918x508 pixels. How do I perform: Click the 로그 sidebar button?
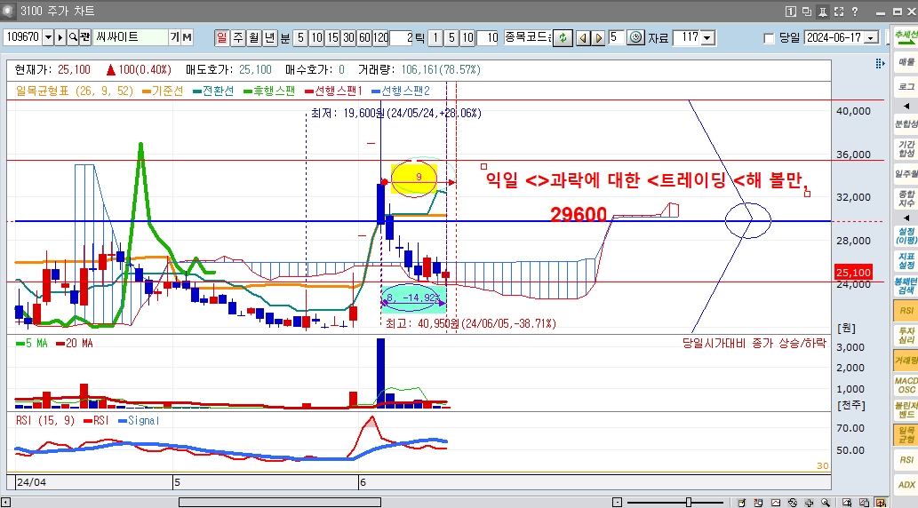906,87
